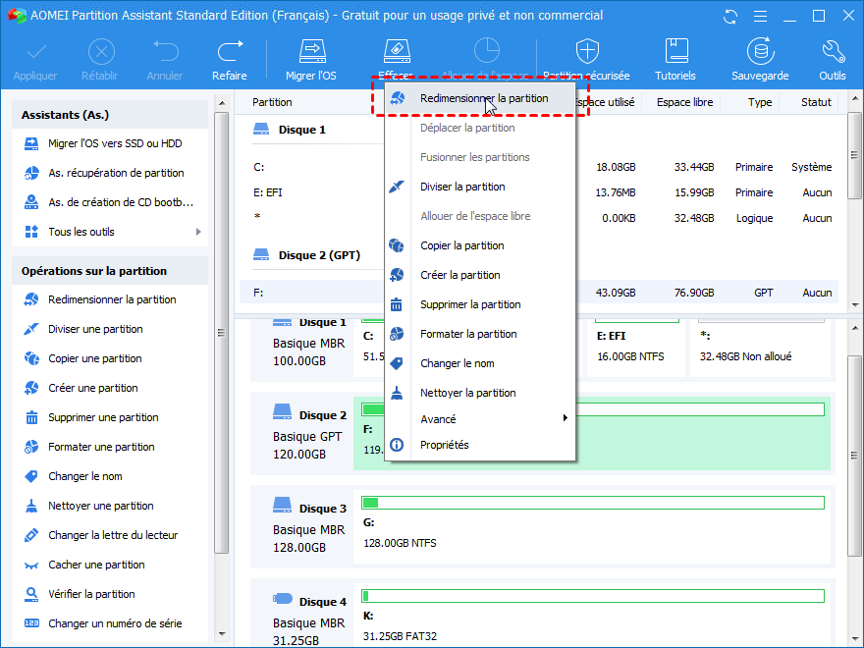Choose Redimensionner la partition in context menu
The width and height of the screenshot is (864, 648).
pos(480,98)
